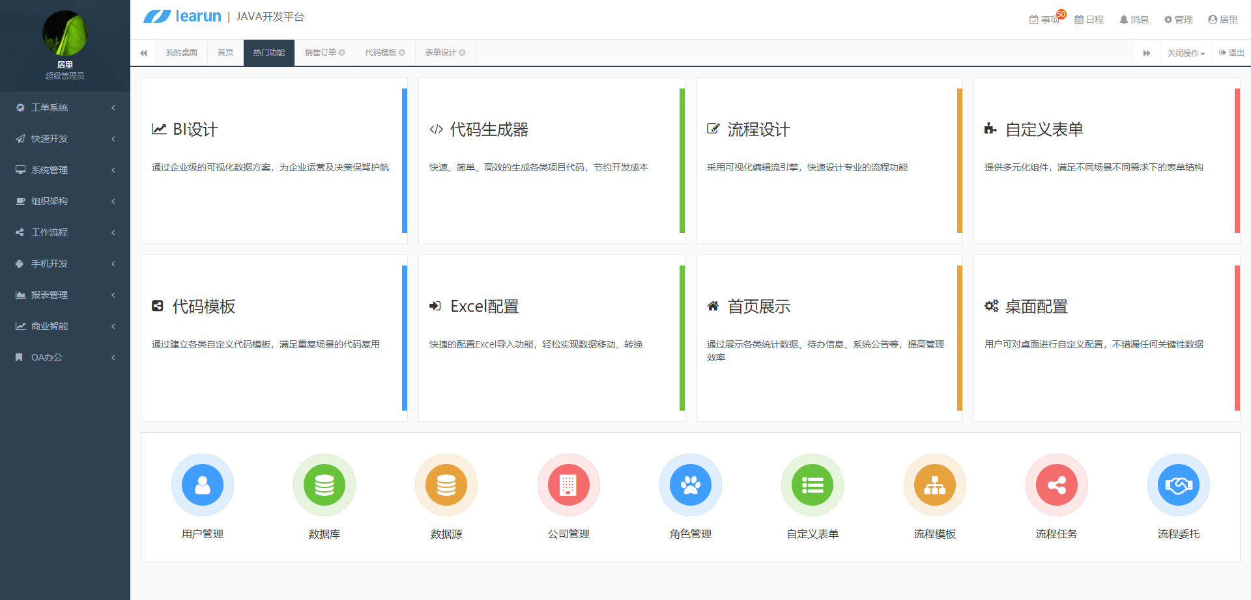
Task: Select the 角色管理 paw icon
Action: click(690, 485)
